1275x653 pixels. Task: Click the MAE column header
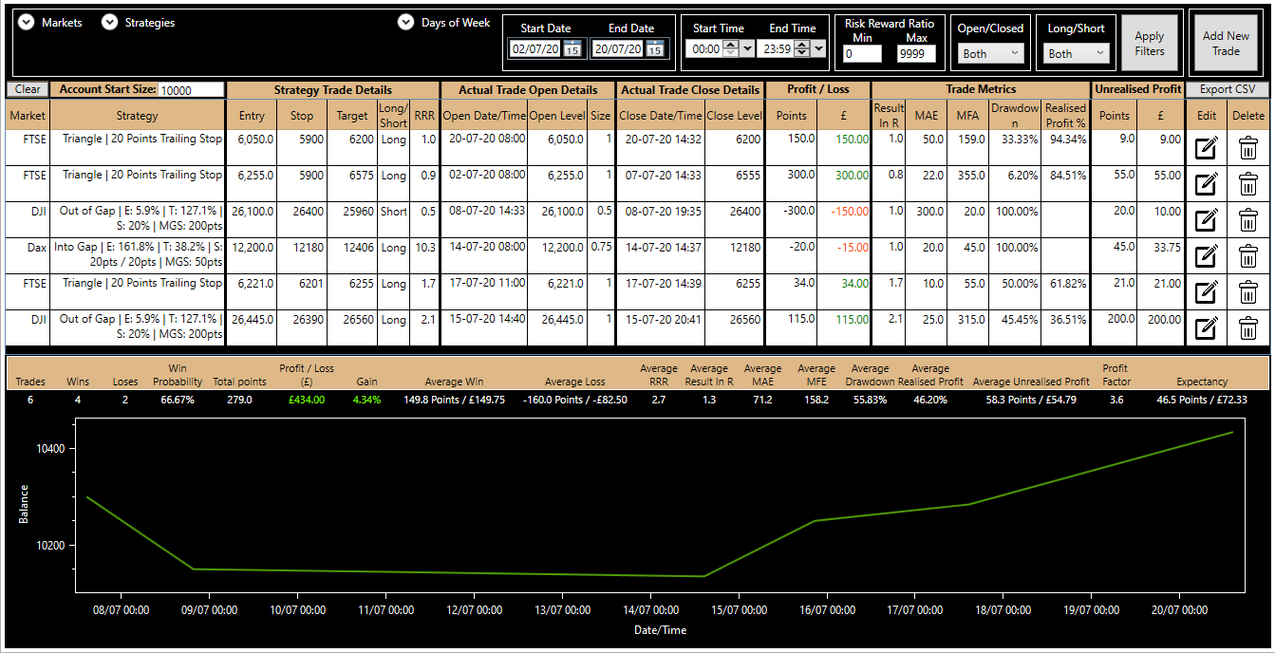point(926,116)
